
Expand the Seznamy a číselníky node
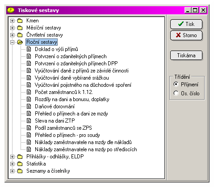point(12,171)
